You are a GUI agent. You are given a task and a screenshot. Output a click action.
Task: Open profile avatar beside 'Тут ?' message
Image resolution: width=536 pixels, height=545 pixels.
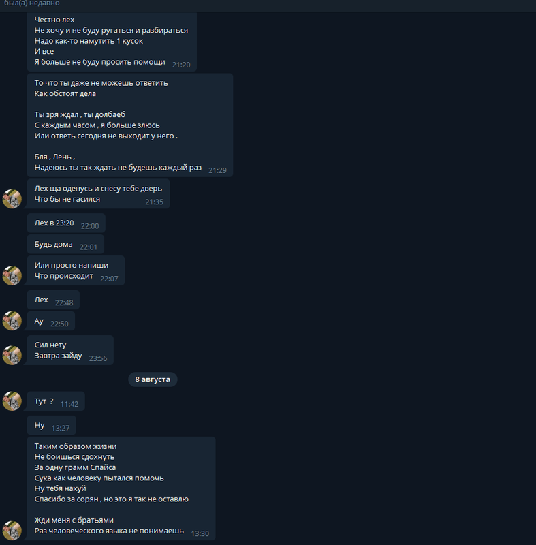[x=12, y=401]
